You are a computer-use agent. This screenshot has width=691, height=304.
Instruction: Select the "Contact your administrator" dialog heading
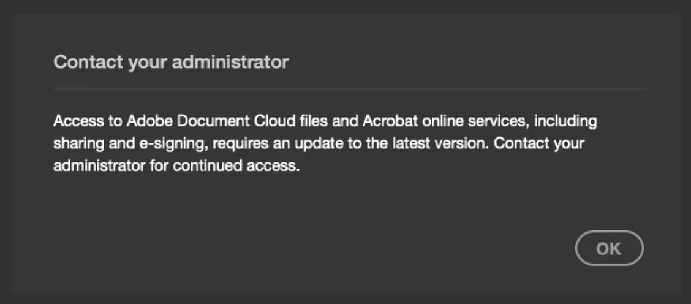click(171, 63)
